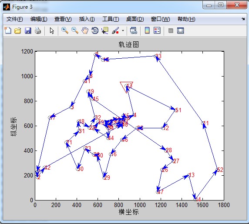Click node label 27 in the plot
Viewport: 249px width, 224px height.
(176, 161)
